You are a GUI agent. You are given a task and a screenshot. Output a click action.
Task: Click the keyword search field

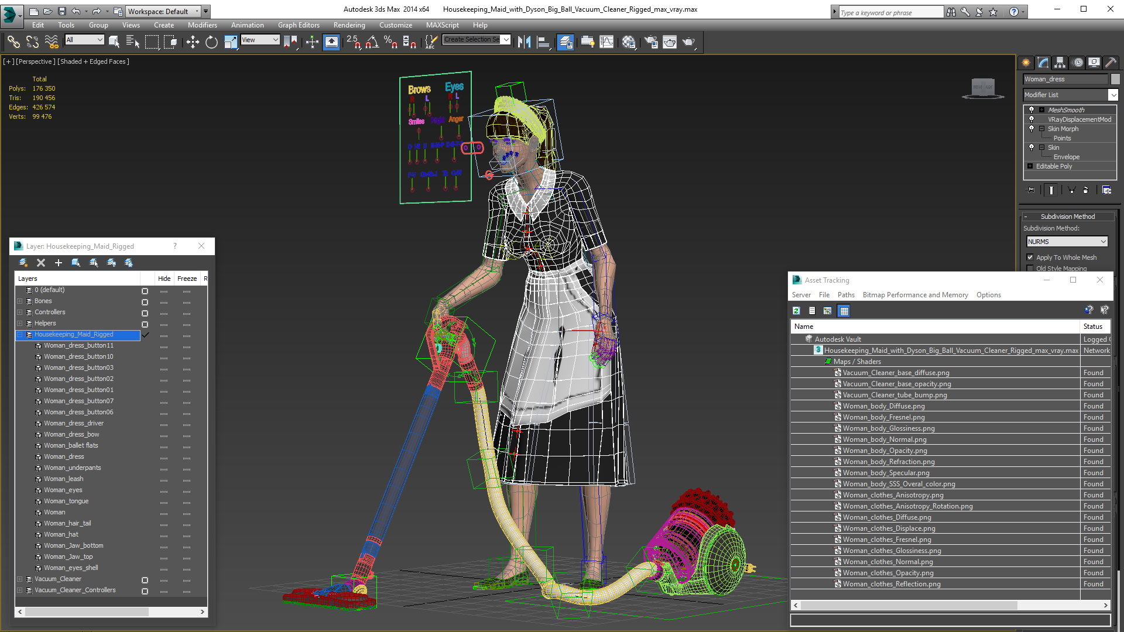pyautogui.click(x=890, y=12)
